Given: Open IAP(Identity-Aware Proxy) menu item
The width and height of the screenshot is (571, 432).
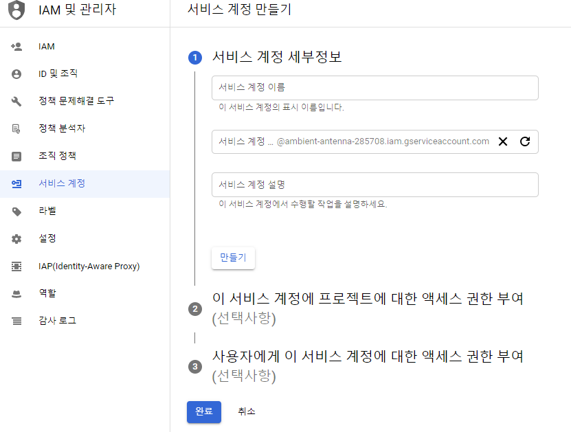Looking at the screenshot, I should 85,266.
